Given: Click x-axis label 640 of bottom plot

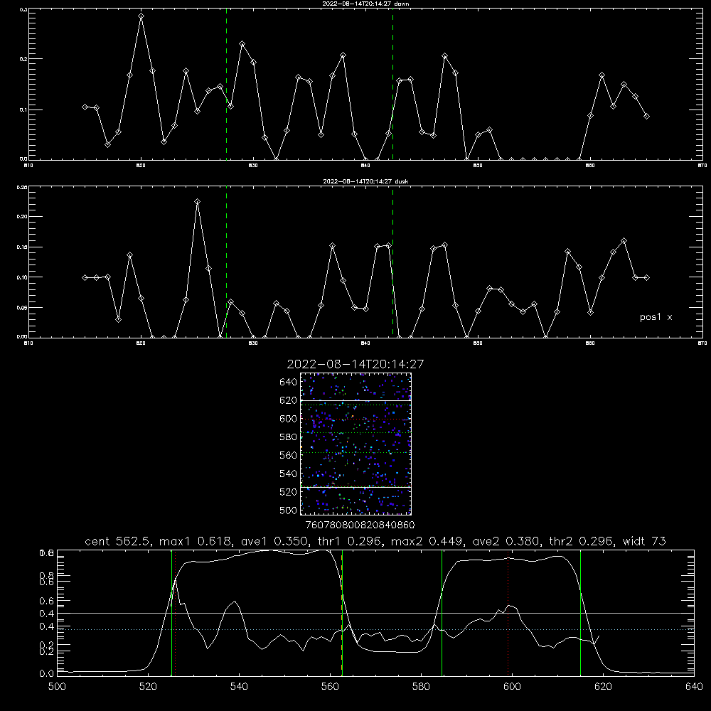Looking at the screenshot, I should (x=694, y=686).
